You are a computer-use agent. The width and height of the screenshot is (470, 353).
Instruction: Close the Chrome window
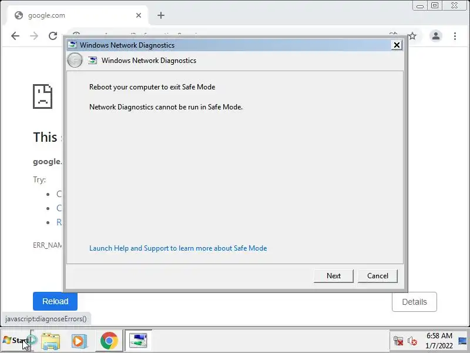(455, 6)
